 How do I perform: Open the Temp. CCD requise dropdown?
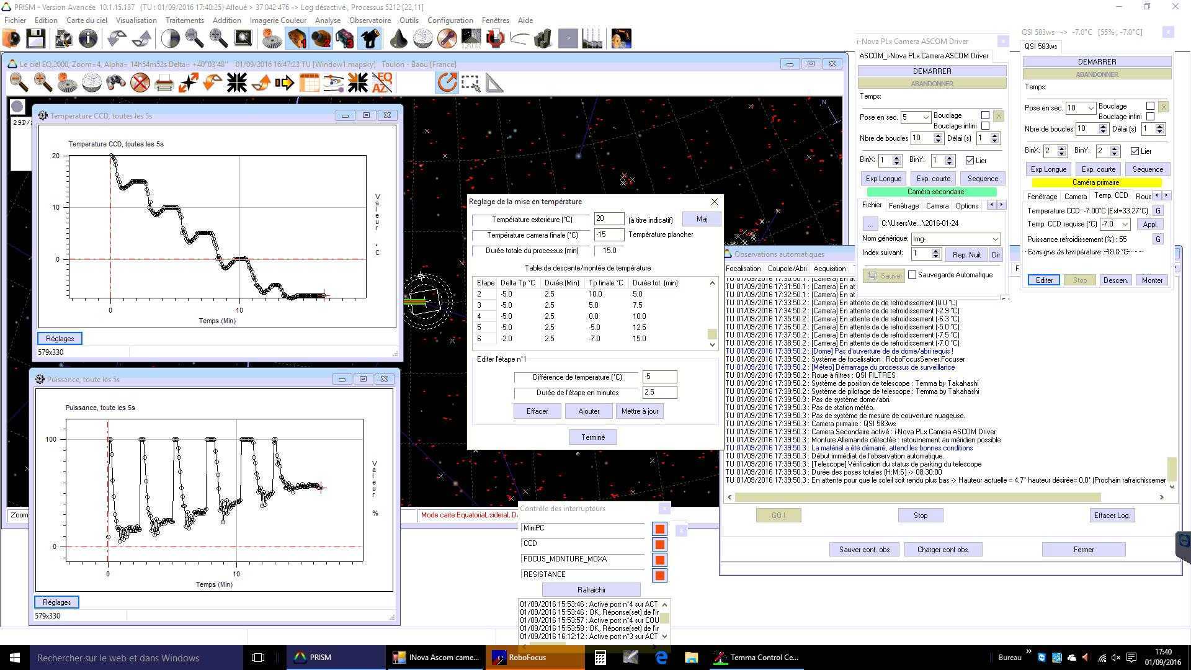pyautogui.click(x=1125, y=225)
